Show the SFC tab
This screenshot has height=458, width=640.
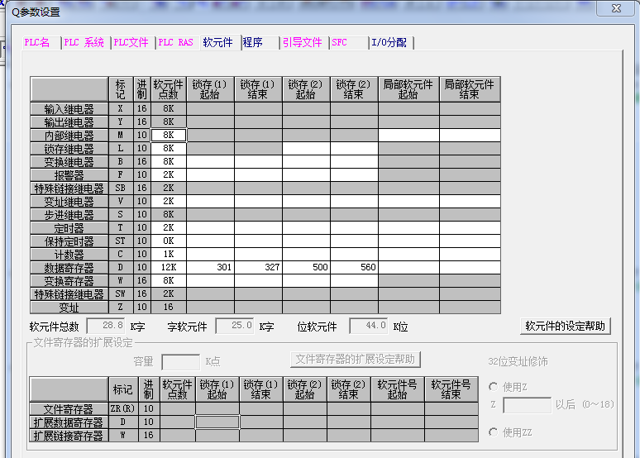point(340,42)
